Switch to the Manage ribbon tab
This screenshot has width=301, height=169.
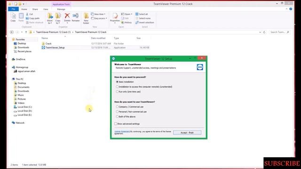point(61,9)
